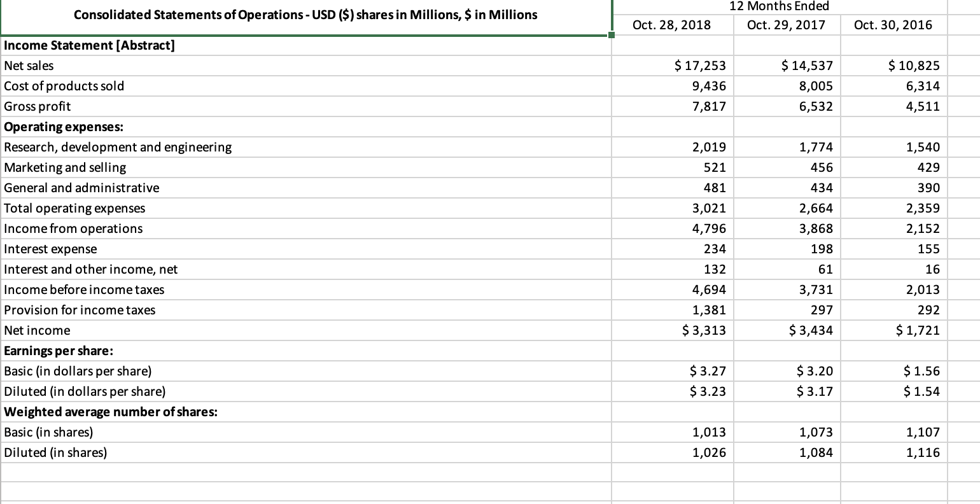The image size is (980, 504).
Task: Click the Operating expenses heading cell
Action: [x=305, y=127]
